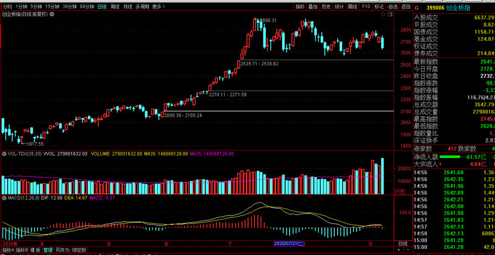Open the 统计 statistics toolbar button
Screen dimensions: 495x255
coord(339,6)
